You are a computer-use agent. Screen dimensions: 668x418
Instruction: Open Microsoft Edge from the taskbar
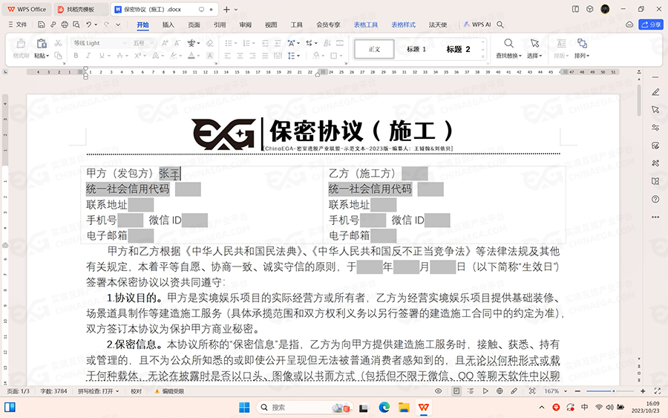pyautogui.click(x=384, y=407)
